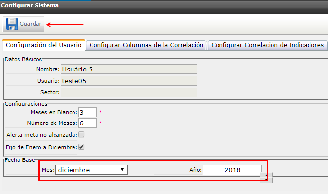
Task: Focus the Meses en Blanco input
Action: [x=88, y=112]
